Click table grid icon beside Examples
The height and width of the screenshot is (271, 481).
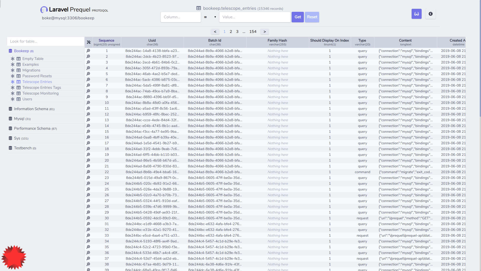pos(19,64)
